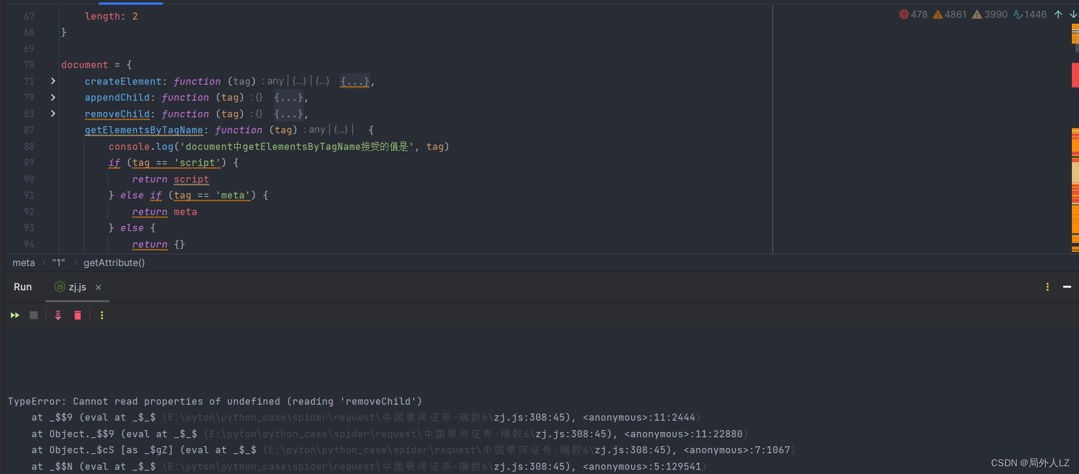1079x474 pixels.
Task: Minimize the Run tool window
Action: pos(1067,287)
